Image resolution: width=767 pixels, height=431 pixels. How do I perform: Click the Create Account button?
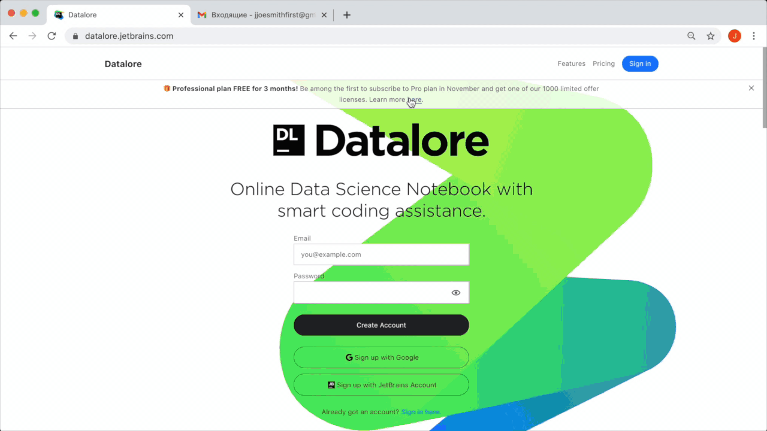click(381, 325)
